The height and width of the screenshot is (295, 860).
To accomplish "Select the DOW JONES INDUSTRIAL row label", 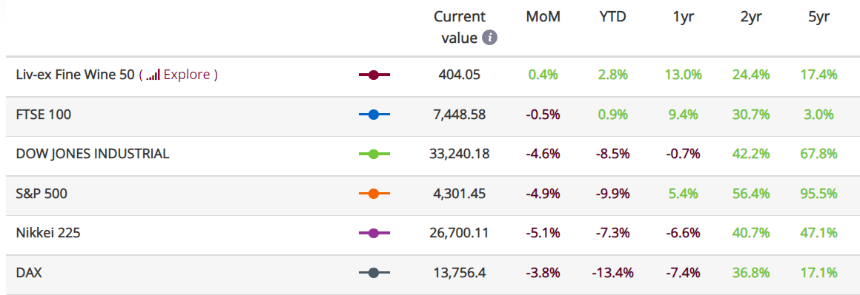I will pyautogui.click(x=93, y=155).
